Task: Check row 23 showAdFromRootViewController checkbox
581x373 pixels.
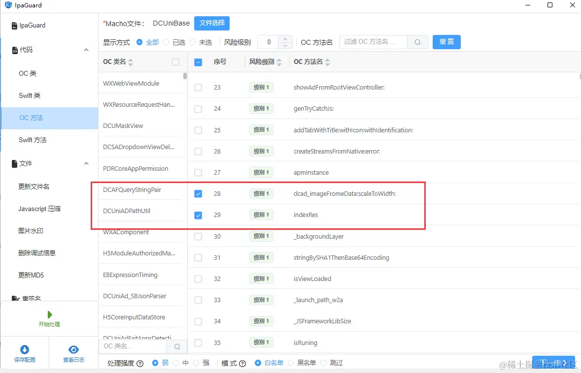Action: click(198, 88)
